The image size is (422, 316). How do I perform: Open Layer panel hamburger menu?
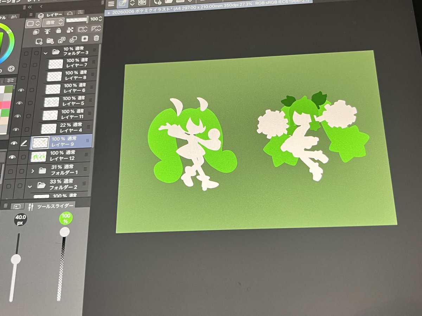click(x=31, y=15)
